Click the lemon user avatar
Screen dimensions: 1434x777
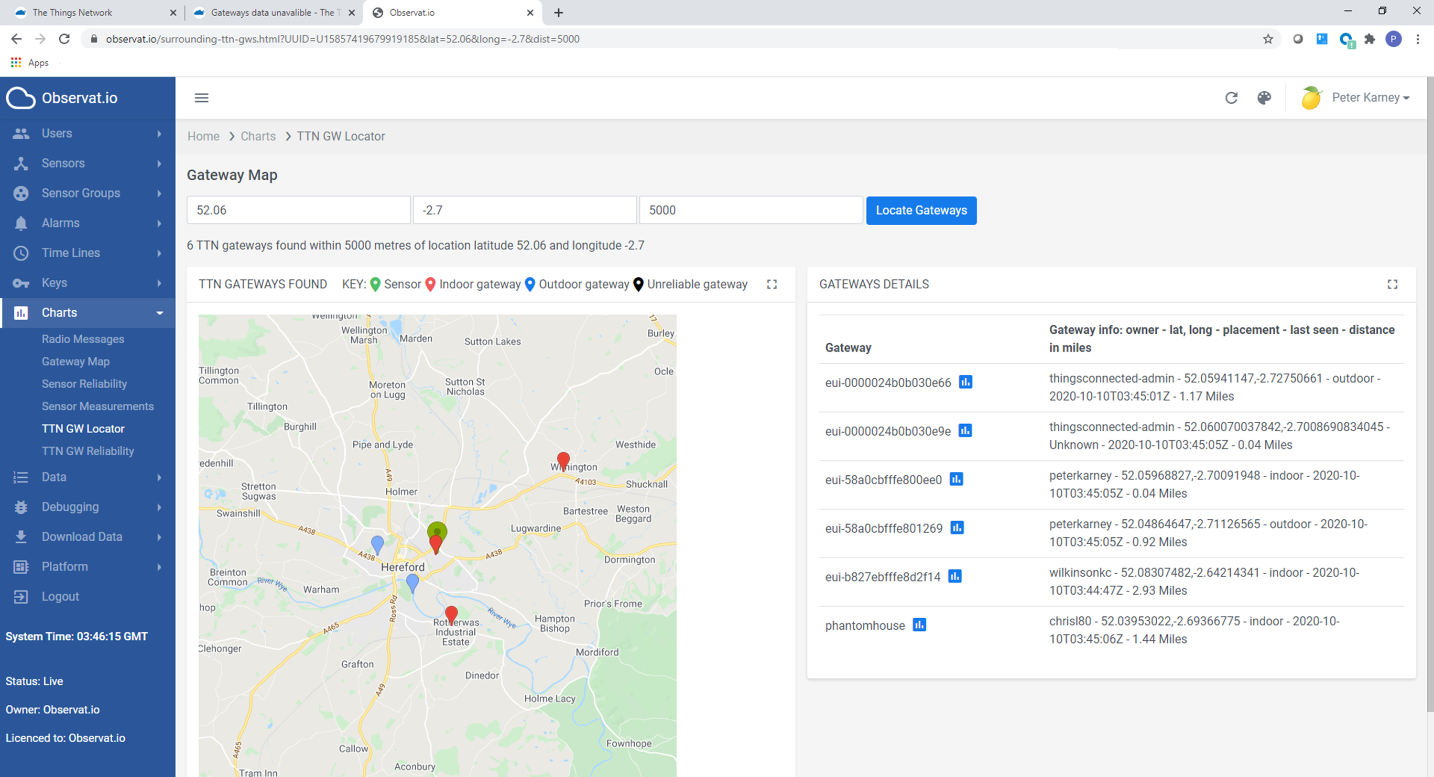coord(1312,98)
